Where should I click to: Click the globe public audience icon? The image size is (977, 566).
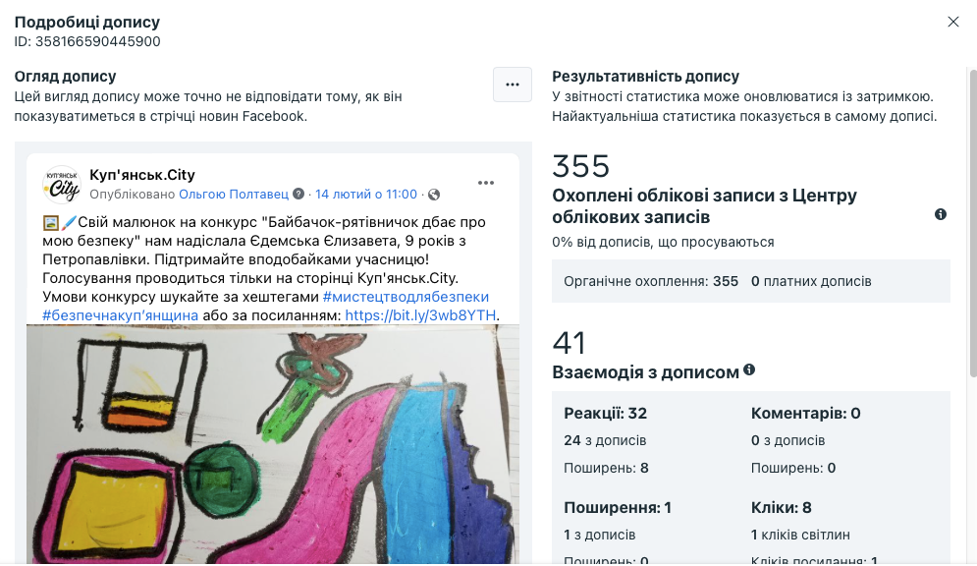[x=434, y=195]
